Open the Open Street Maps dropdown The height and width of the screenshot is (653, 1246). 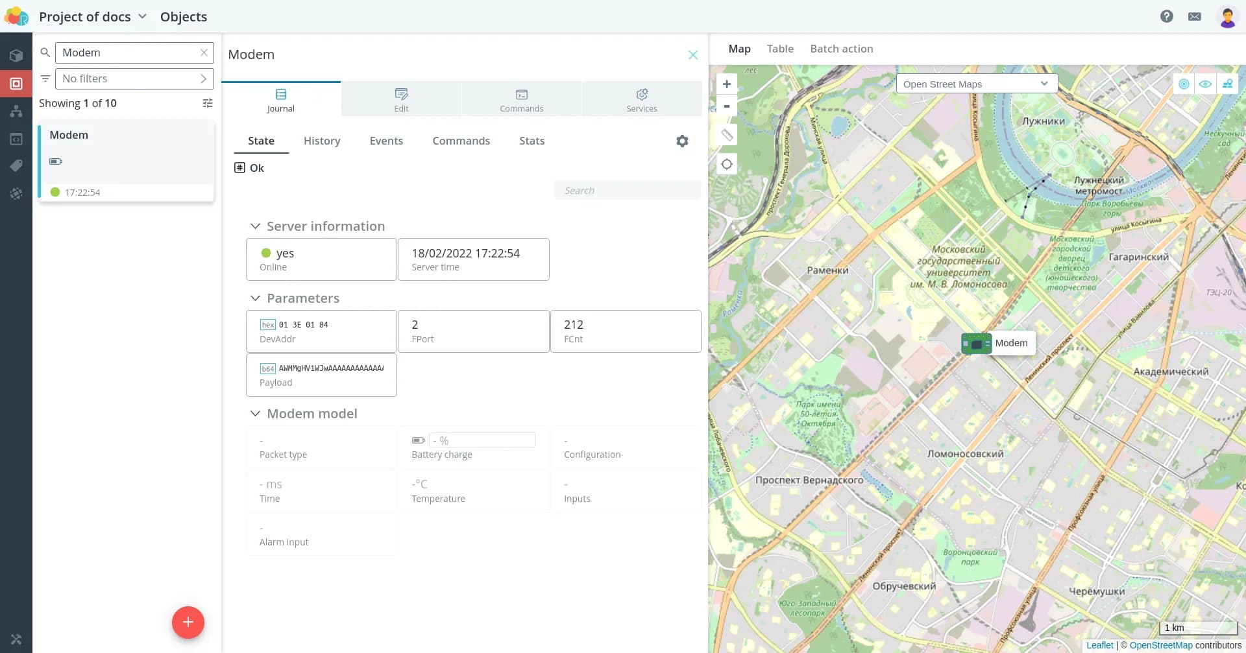coord(976,84)
